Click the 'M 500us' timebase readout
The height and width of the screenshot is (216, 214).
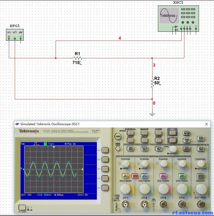coord(59,195)
